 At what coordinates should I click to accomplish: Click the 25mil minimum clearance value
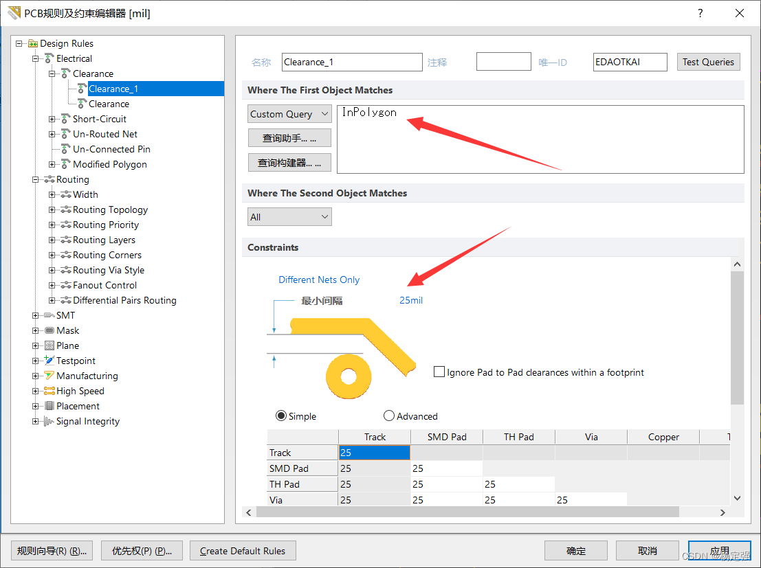[x=411, y=300]
